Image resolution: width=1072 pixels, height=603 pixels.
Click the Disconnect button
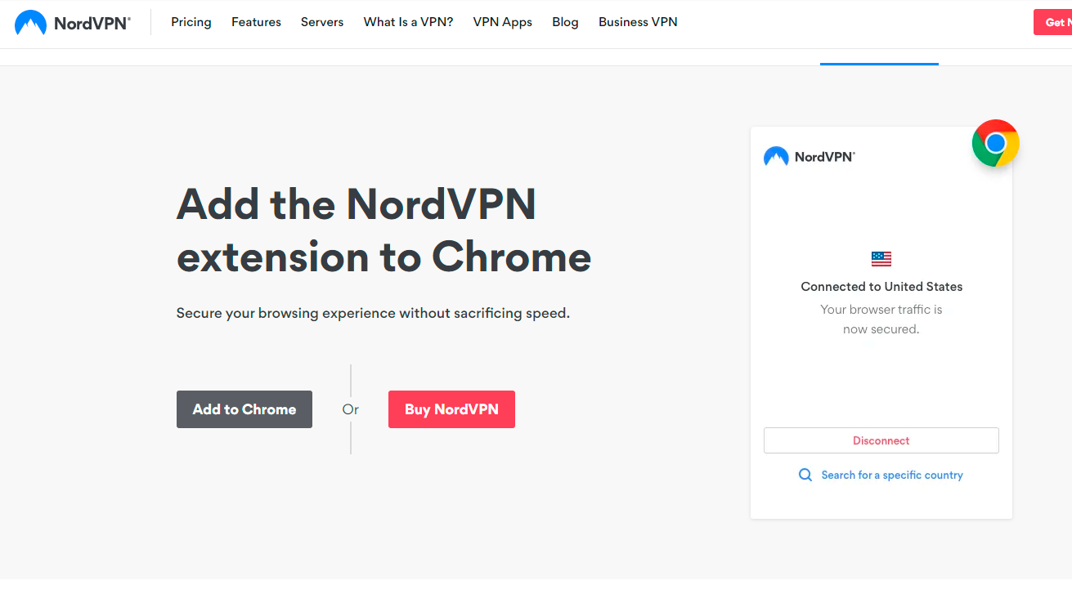pos(881,440)
